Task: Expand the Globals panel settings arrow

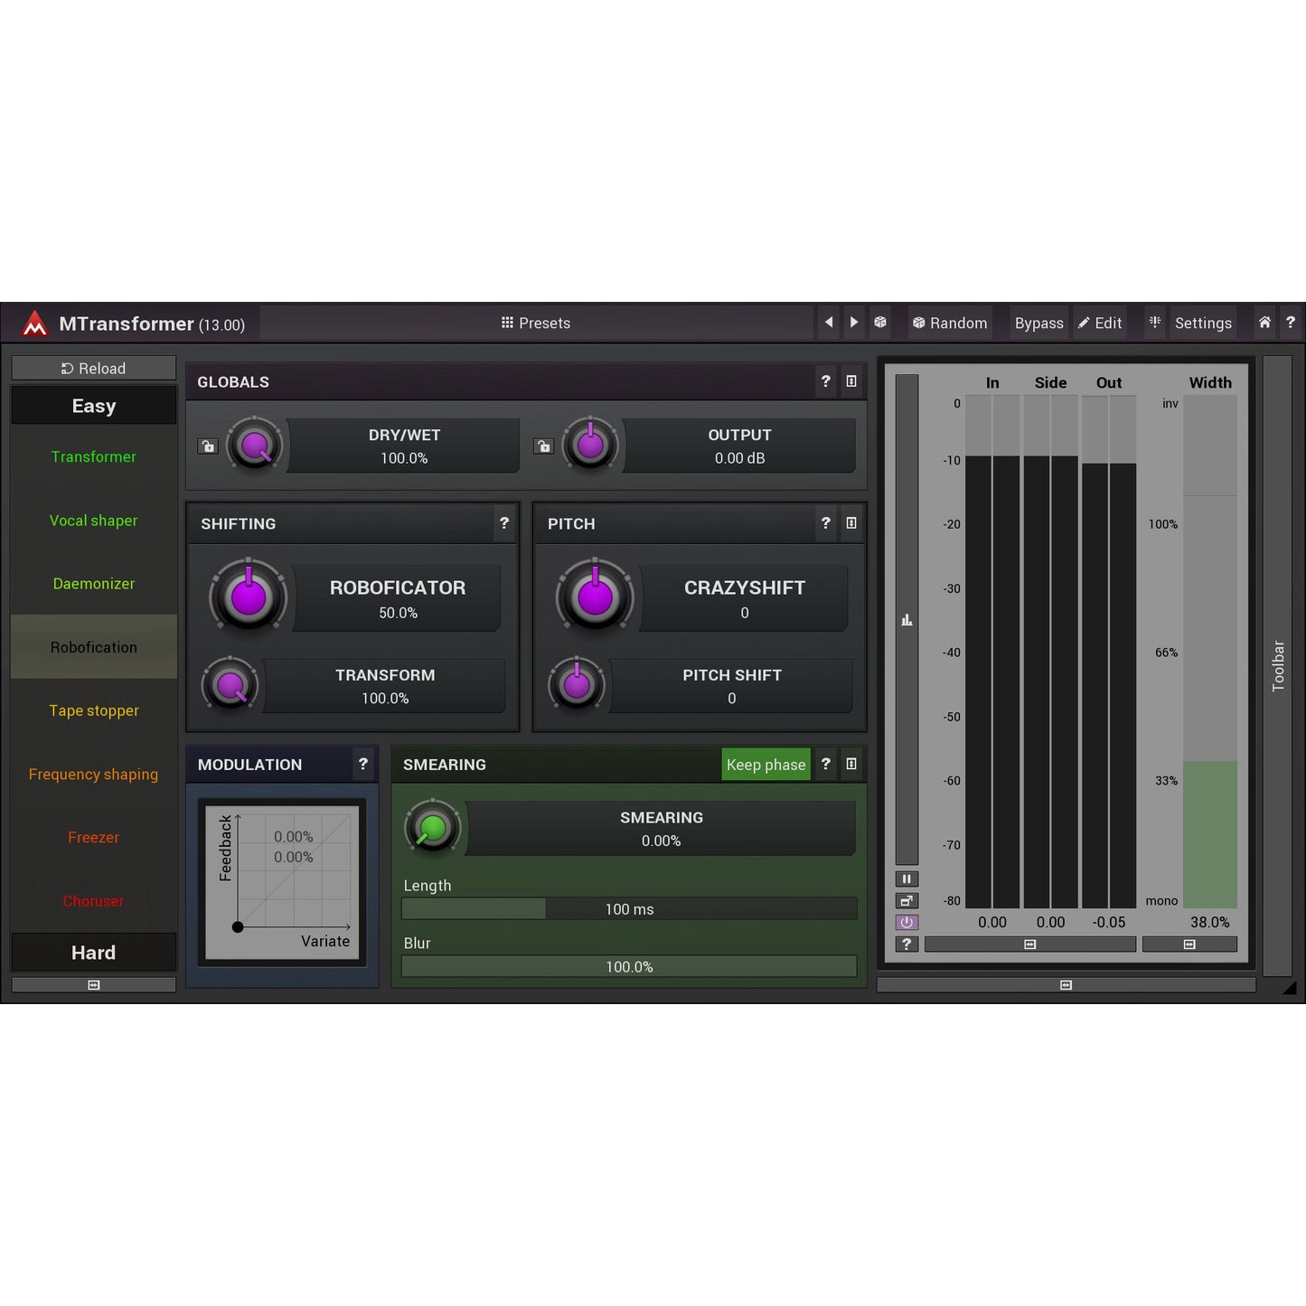Action: click(x=850, y=381)
